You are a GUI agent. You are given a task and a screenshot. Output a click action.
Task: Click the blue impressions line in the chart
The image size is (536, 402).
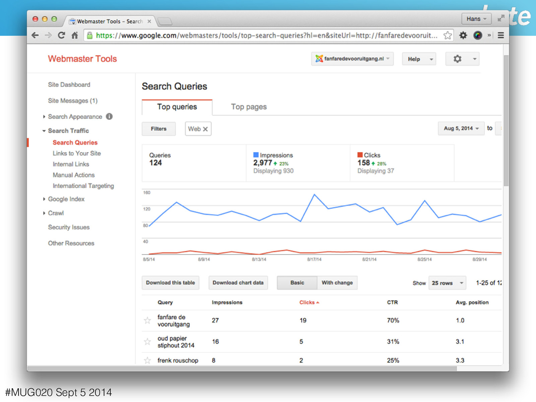(314, 195)
